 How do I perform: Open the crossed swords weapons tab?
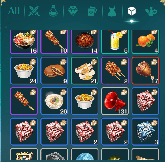point(34,11)
